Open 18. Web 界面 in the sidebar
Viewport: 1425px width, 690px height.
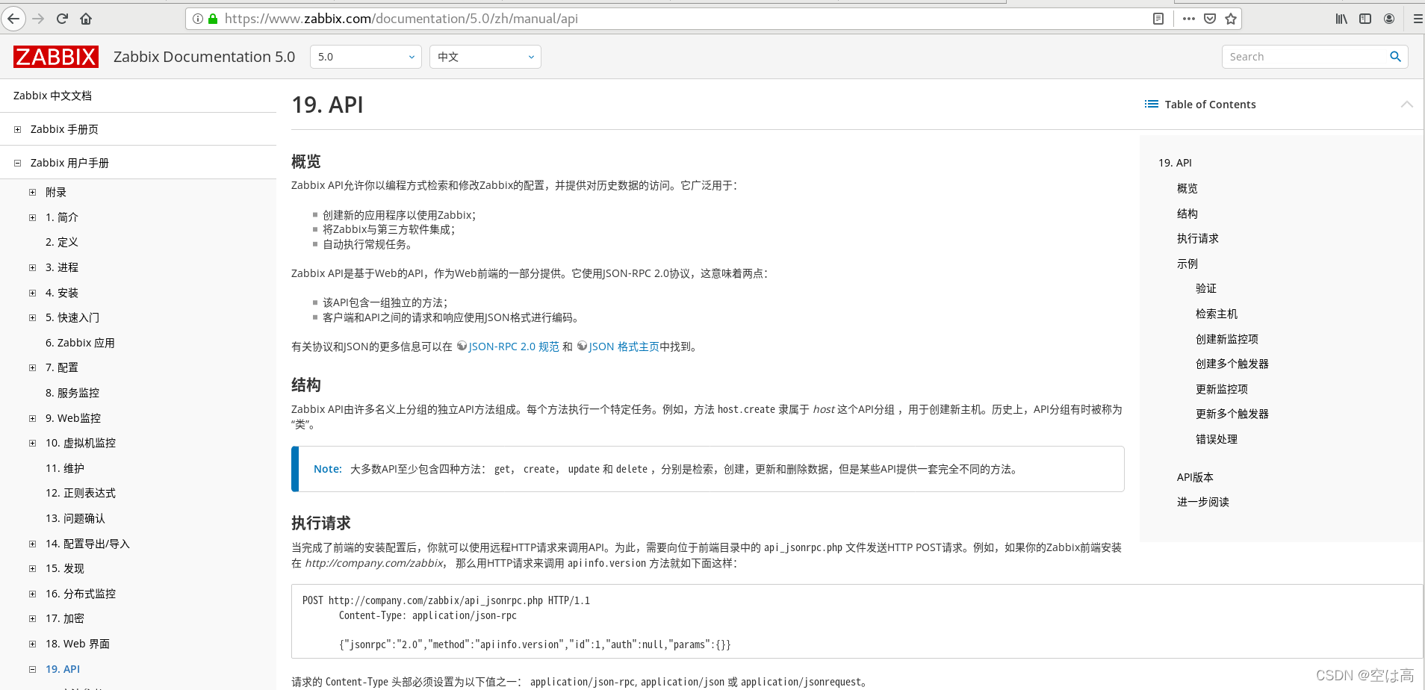tap(78, 644)
